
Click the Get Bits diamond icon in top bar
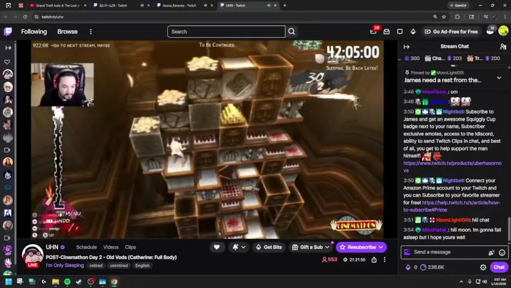(413, 32)
